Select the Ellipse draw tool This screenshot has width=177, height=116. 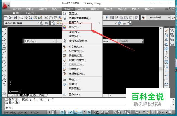[x=4, y=71]
